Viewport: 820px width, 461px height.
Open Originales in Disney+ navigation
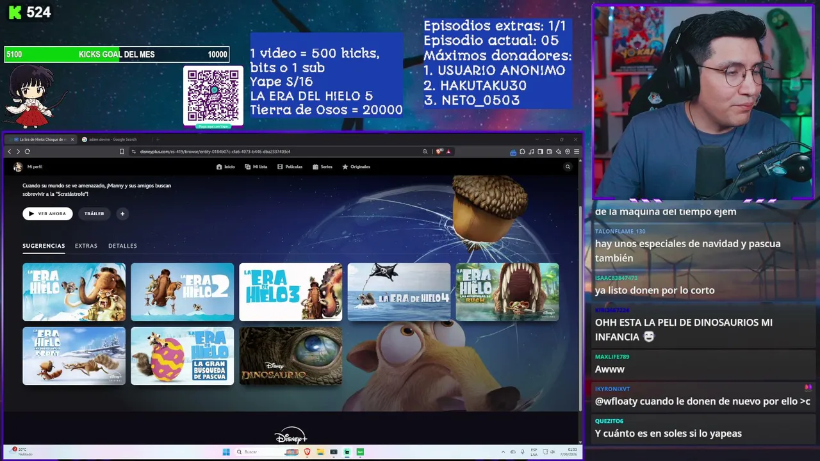pos(356,167)
